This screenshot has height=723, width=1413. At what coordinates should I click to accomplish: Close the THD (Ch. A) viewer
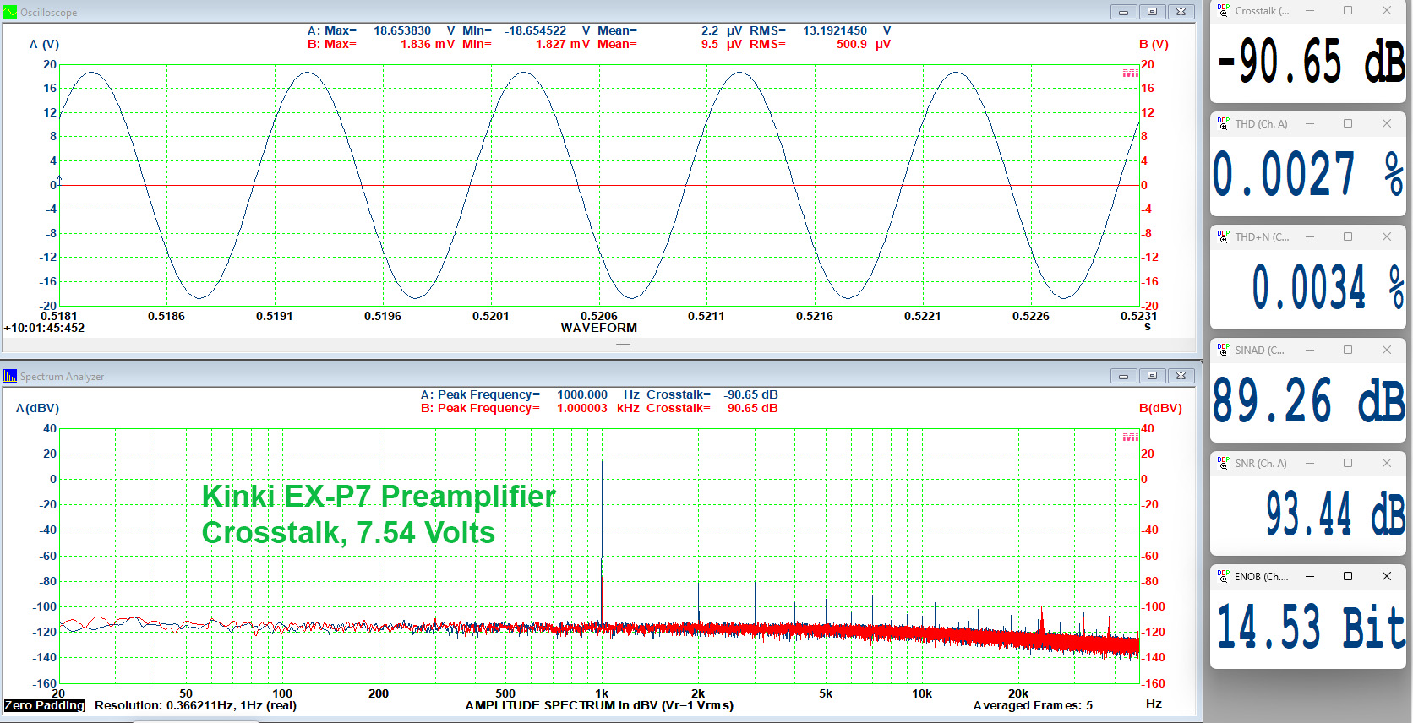tap(1387, 123)
